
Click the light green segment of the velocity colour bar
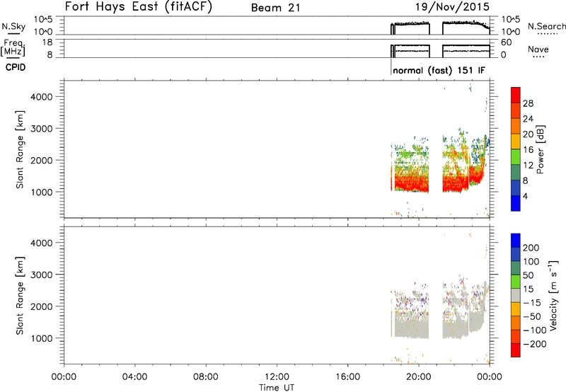point(516,282)
